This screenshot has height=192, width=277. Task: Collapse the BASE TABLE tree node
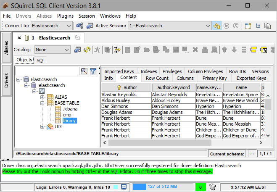tap(42, 103)
